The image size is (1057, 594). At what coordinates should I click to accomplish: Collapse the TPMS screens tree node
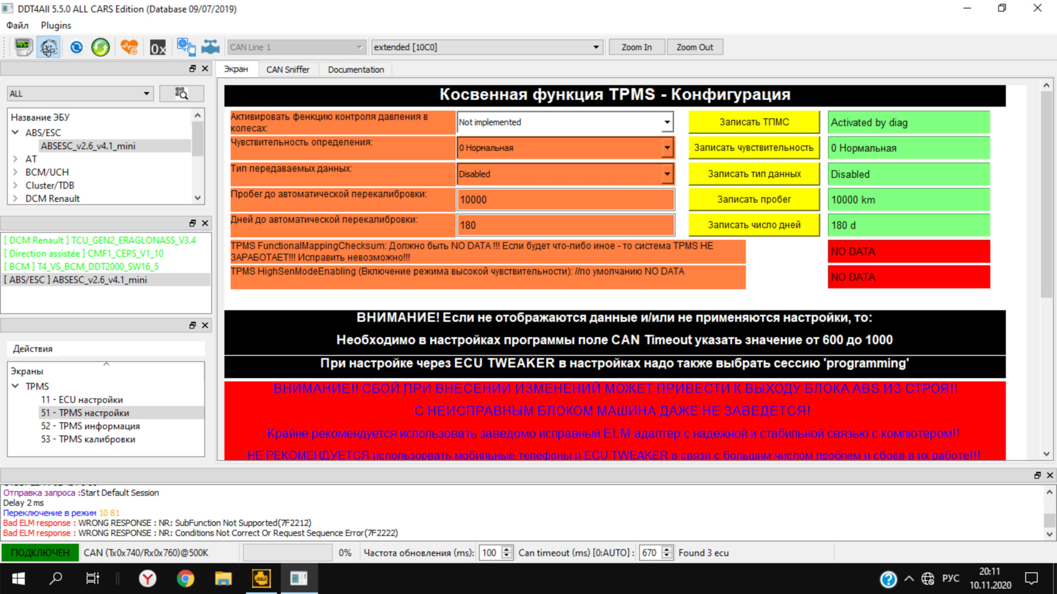(x=15, y=386)
